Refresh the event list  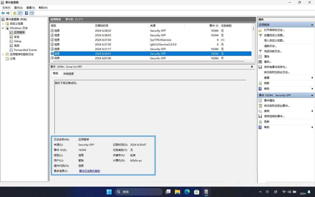(266, 83)
